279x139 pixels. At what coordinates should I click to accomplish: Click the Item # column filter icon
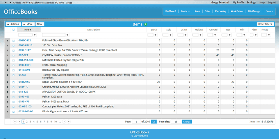click(40, 35)
